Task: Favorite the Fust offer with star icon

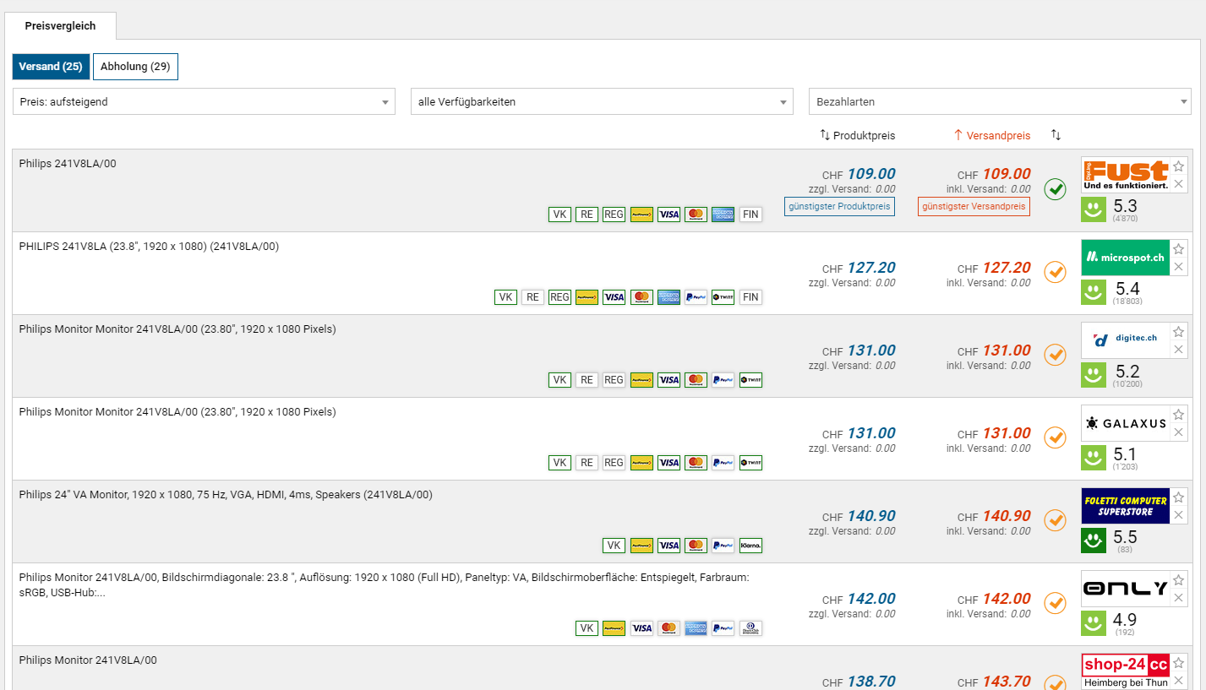Action: click(x=1179, y=166)
